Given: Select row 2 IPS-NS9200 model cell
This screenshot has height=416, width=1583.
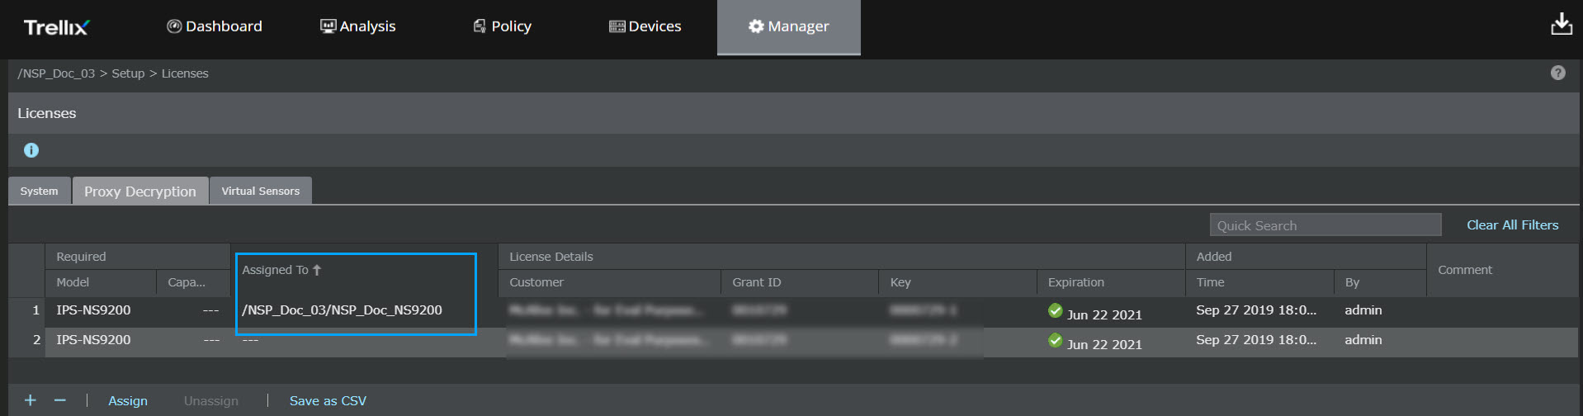Looking at the screenshot, I should [93, 340].
